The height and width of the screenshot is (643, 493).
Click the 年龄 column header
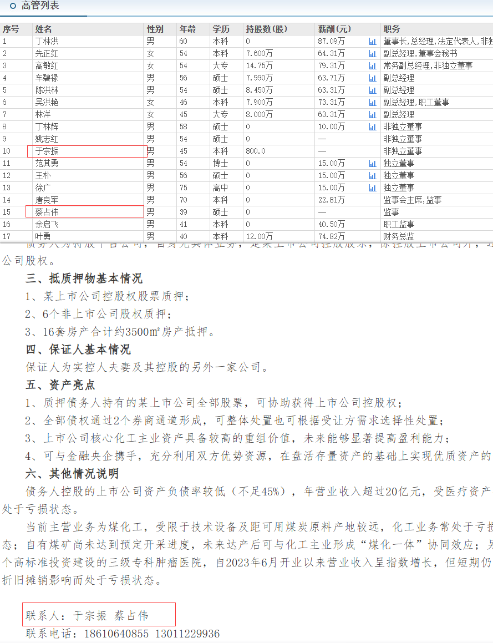187,29
